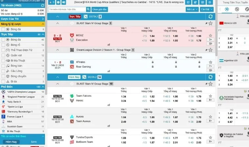Screen dimensions: 249x147
Task: Open statistics chart for MOUZ match
Action: pos(109,45)
